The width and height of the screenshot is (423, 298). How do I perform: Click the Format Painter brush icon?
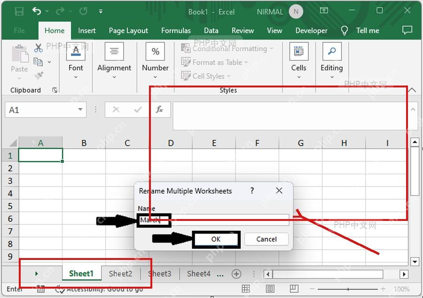tap(39, 75)
